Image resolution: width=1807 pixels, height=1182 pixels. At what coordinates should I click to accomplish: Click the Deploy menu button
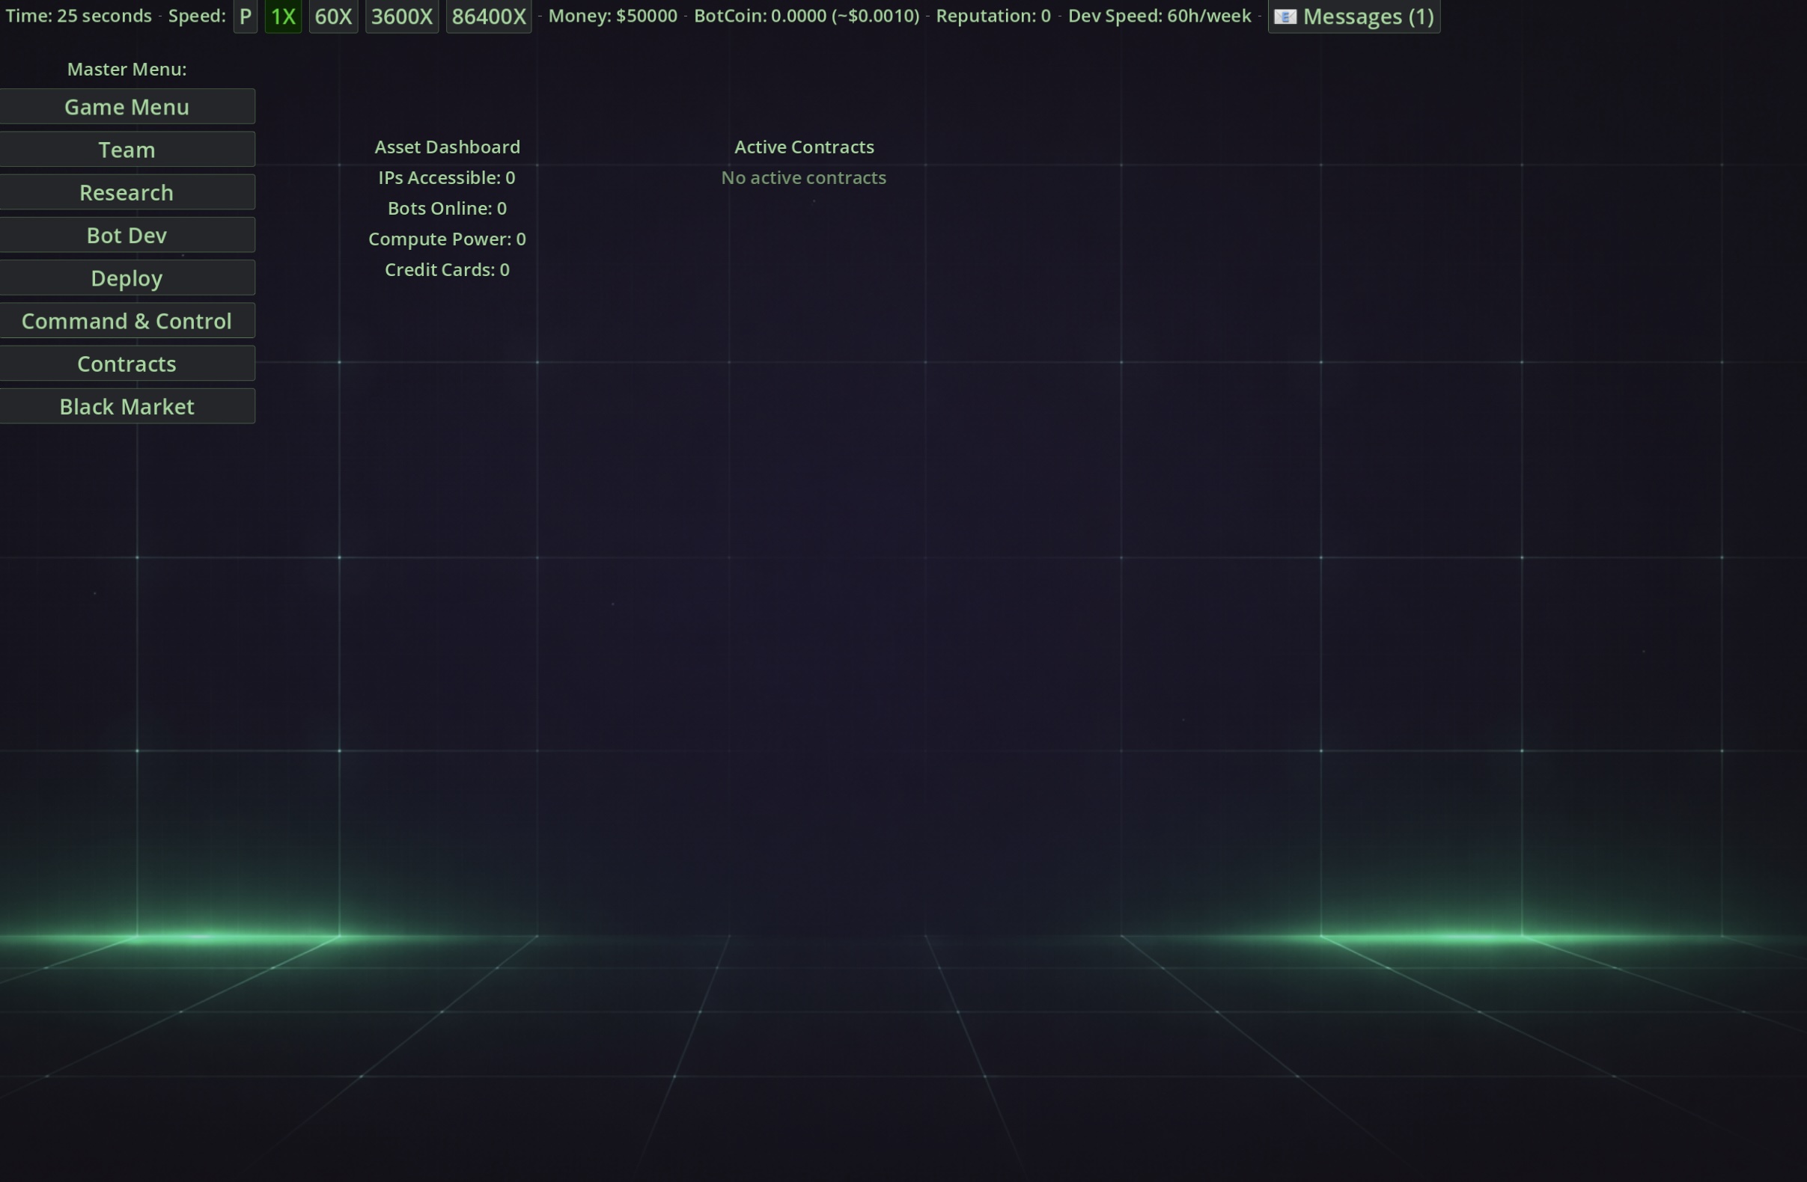[127, 278]
